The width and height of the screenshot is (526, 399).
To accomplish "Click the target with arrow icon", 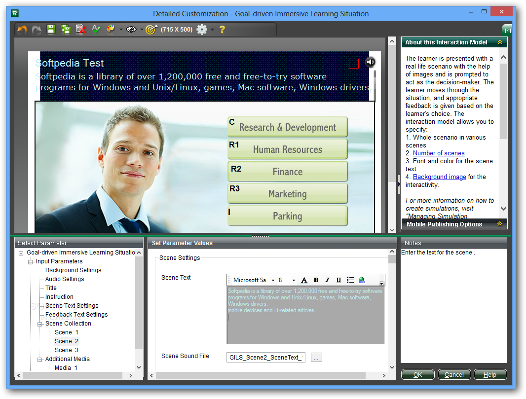I will coord(151,30).
